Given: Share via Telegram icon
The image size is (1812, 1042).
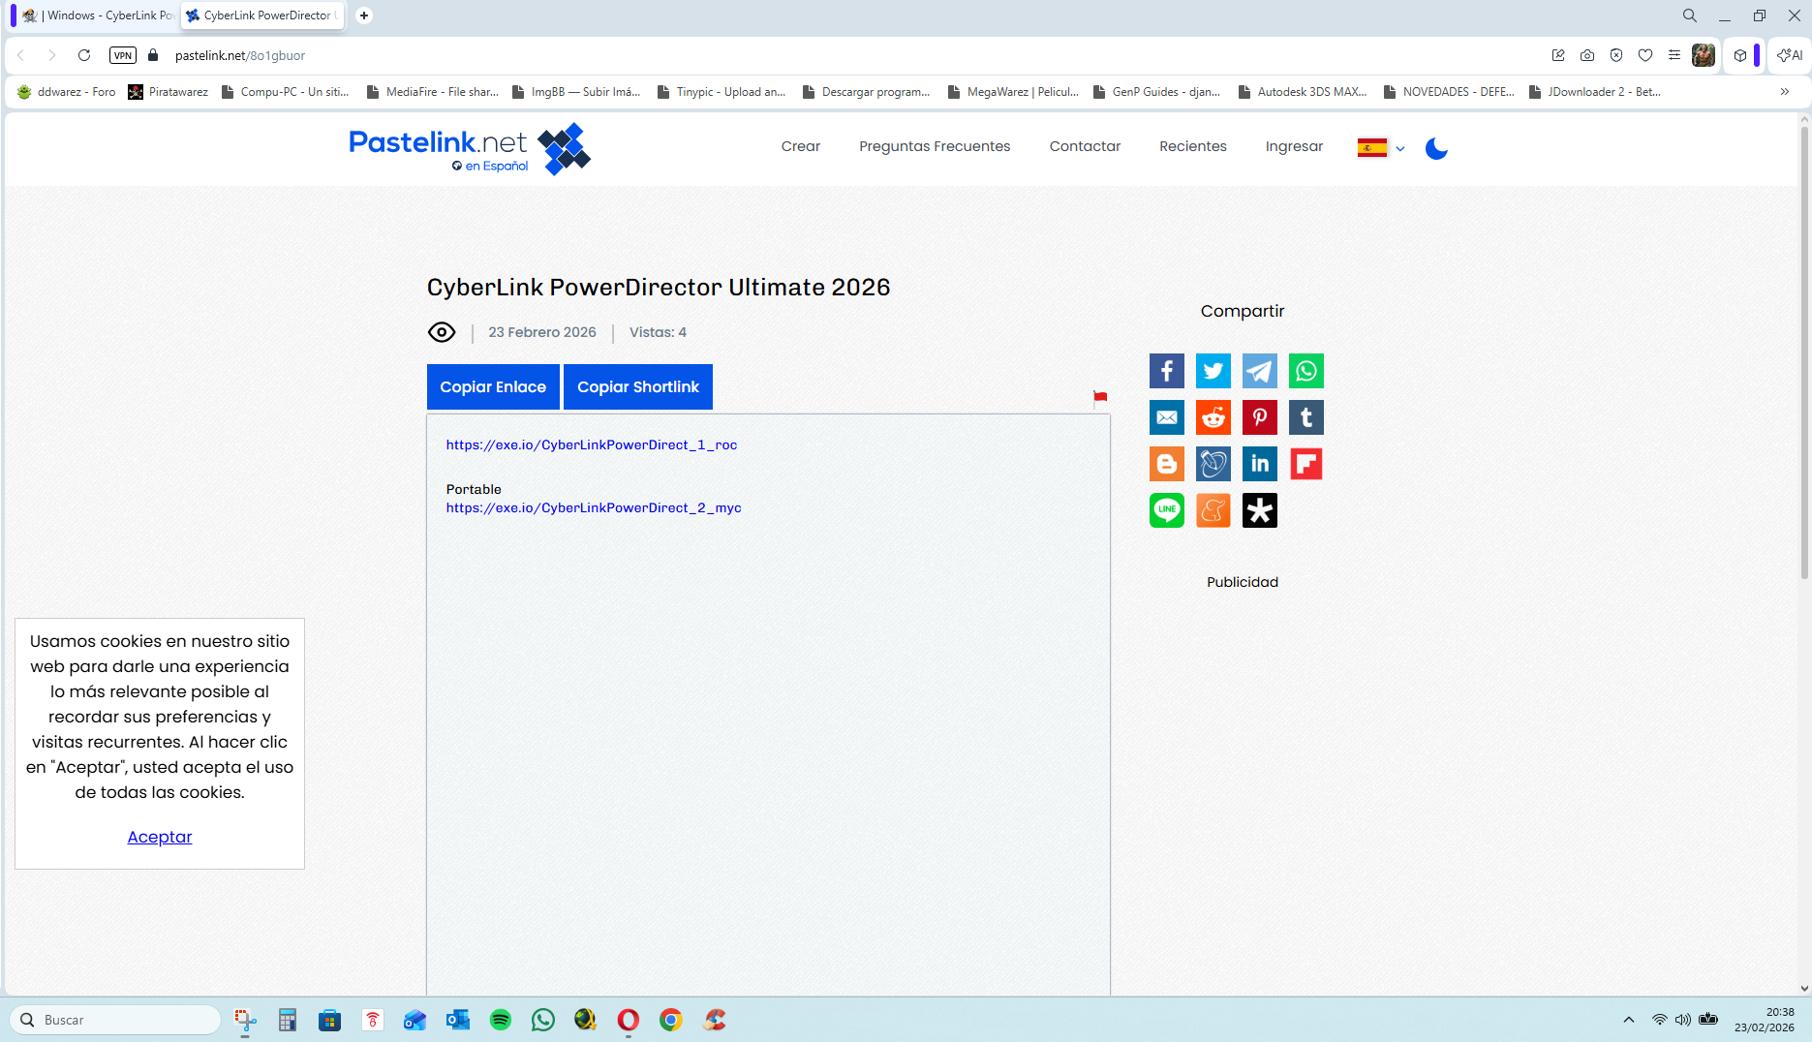Looking at the screenshot, I should tap(1259, 371).
